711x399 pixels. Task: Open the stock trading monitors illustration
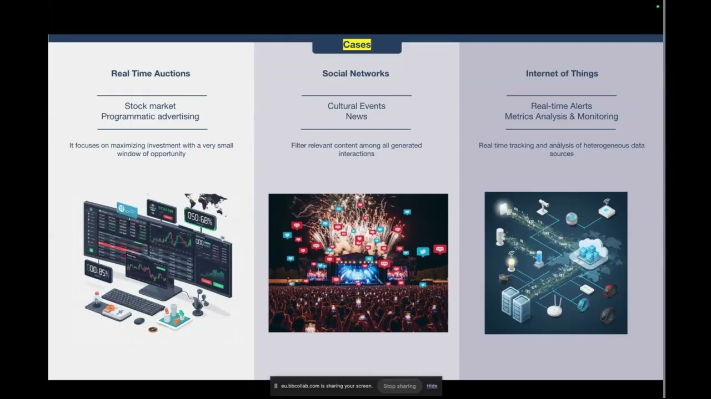coord(157,263)
